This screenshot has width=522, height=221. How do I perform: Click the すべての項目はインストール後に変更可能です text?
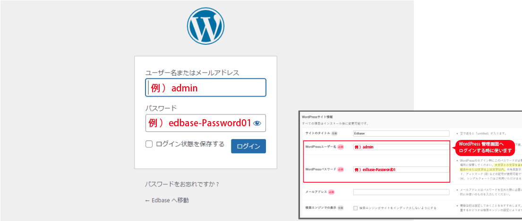click(x=336, y=124)
